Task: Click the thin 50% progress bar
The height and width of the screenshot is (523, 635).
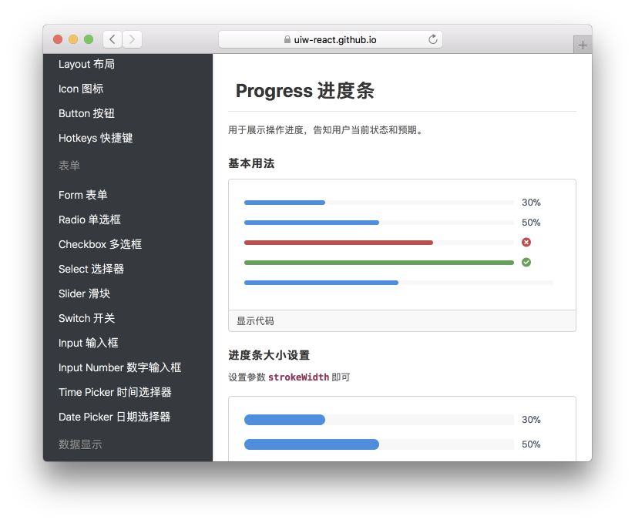Action: [379, 223]
